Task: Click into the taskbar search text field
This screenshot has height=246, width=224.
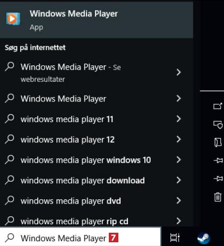Action: (81, 238)
